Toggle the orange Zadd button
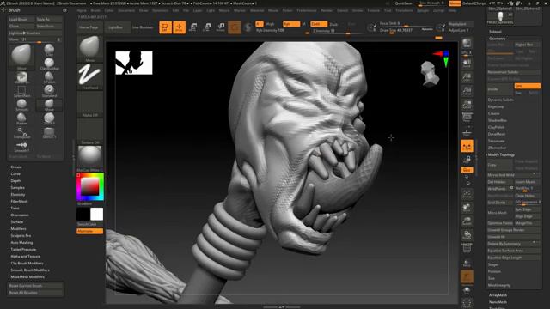 (x=319, y=24)
